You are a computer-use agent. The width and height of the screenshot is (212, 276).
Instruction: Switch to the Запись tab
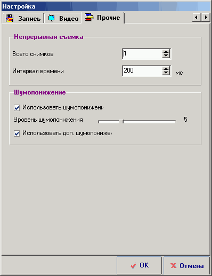click(23, 18)
